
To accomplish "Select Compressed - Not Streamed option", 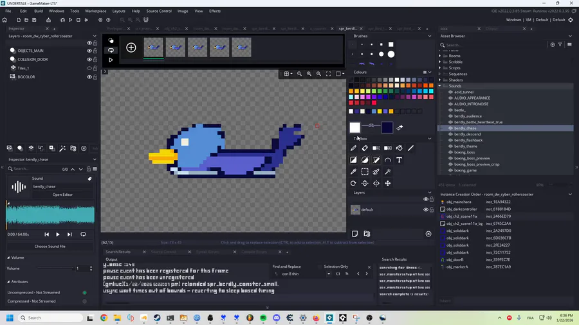I will (84, 301).
